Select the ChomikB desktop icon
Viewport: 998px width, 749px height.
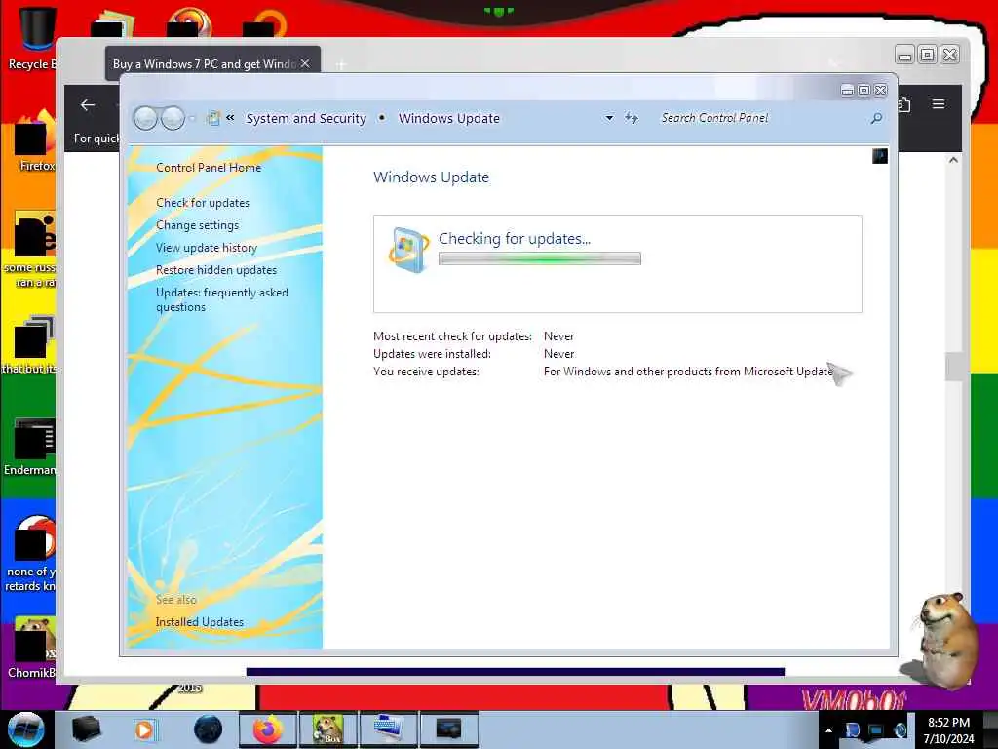pos(30,648)
